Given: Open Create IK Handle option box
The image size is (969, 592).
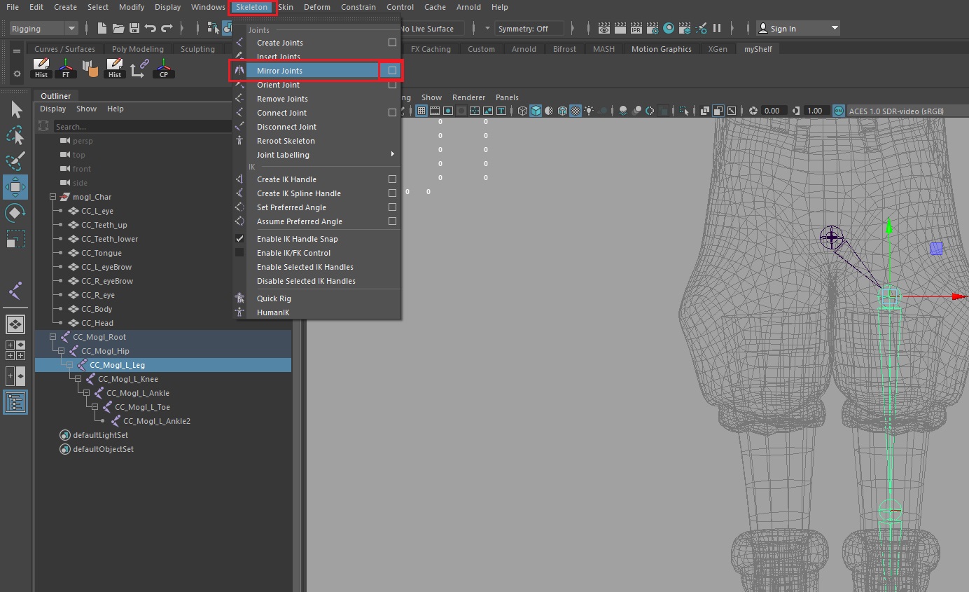Looking at the screenshot, I should click(392, 179).
